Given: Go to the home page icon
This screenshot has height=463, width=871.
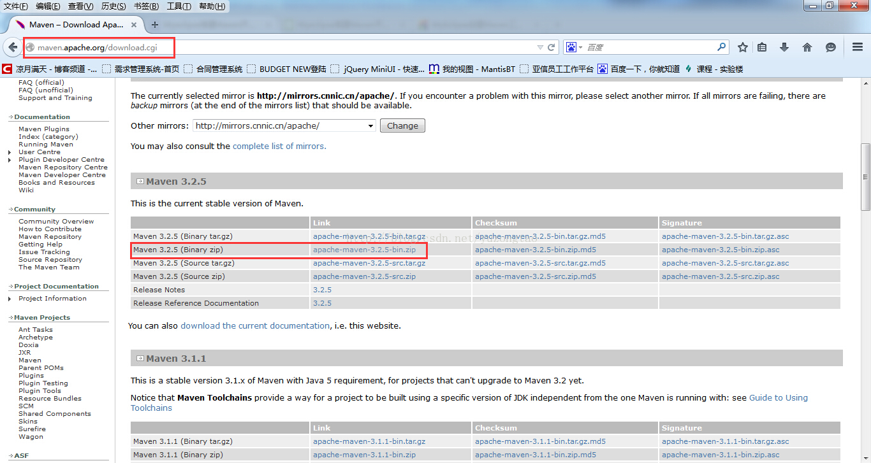Looking at the screenshot, I should (x=807, y=47).
